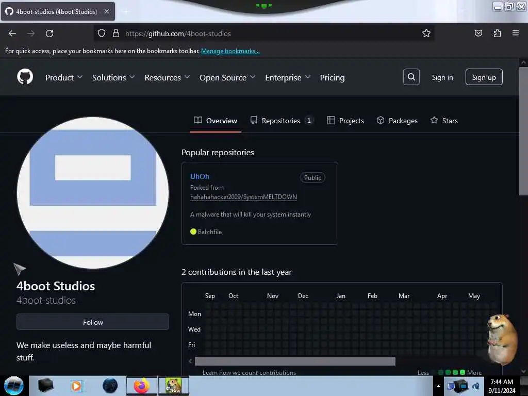Expand the Product dropdown menu
This screenshot has height=396, width=528.
coord(64,77)
